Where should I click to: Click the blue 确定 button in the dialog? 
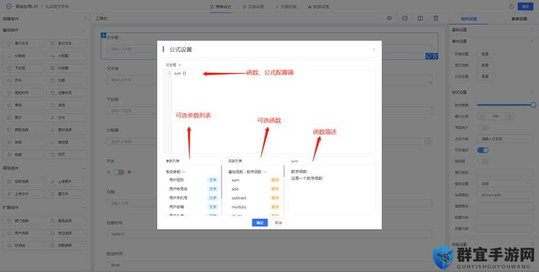(x=259, y=223)
